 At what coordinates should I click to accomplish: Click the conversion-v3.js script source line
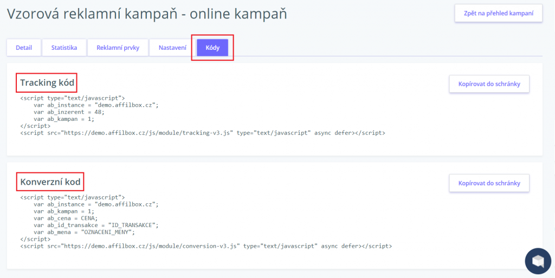coord(205,246)
